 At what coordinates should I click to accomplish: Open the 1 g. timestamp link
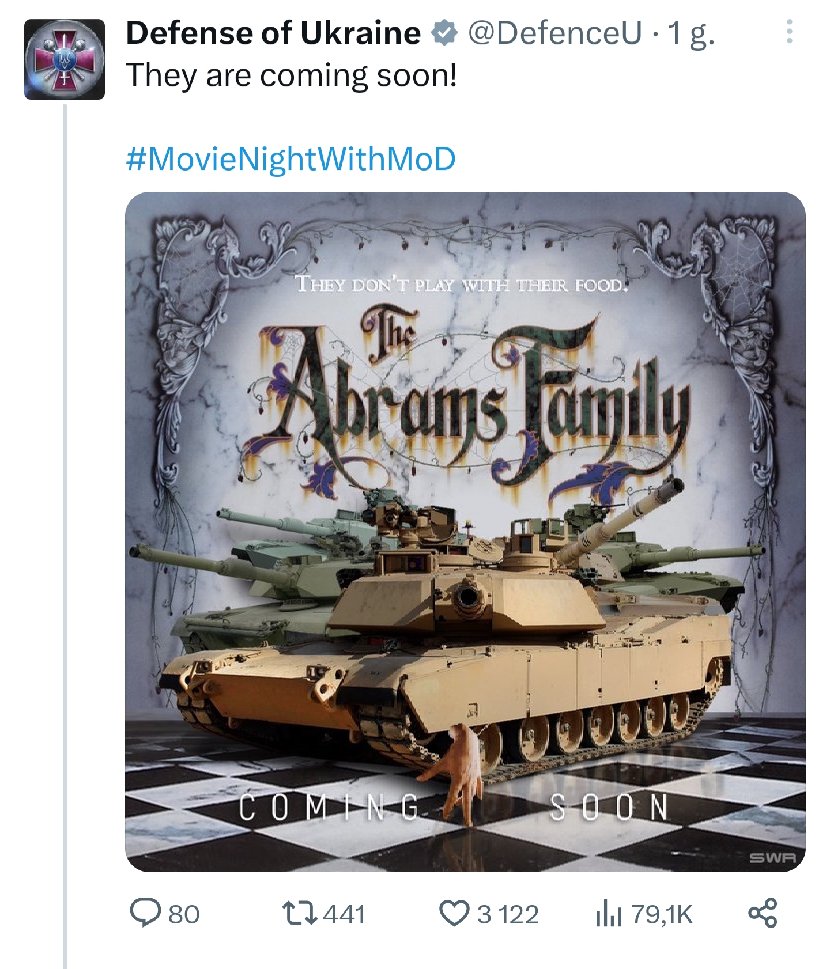tap(691, 35)
